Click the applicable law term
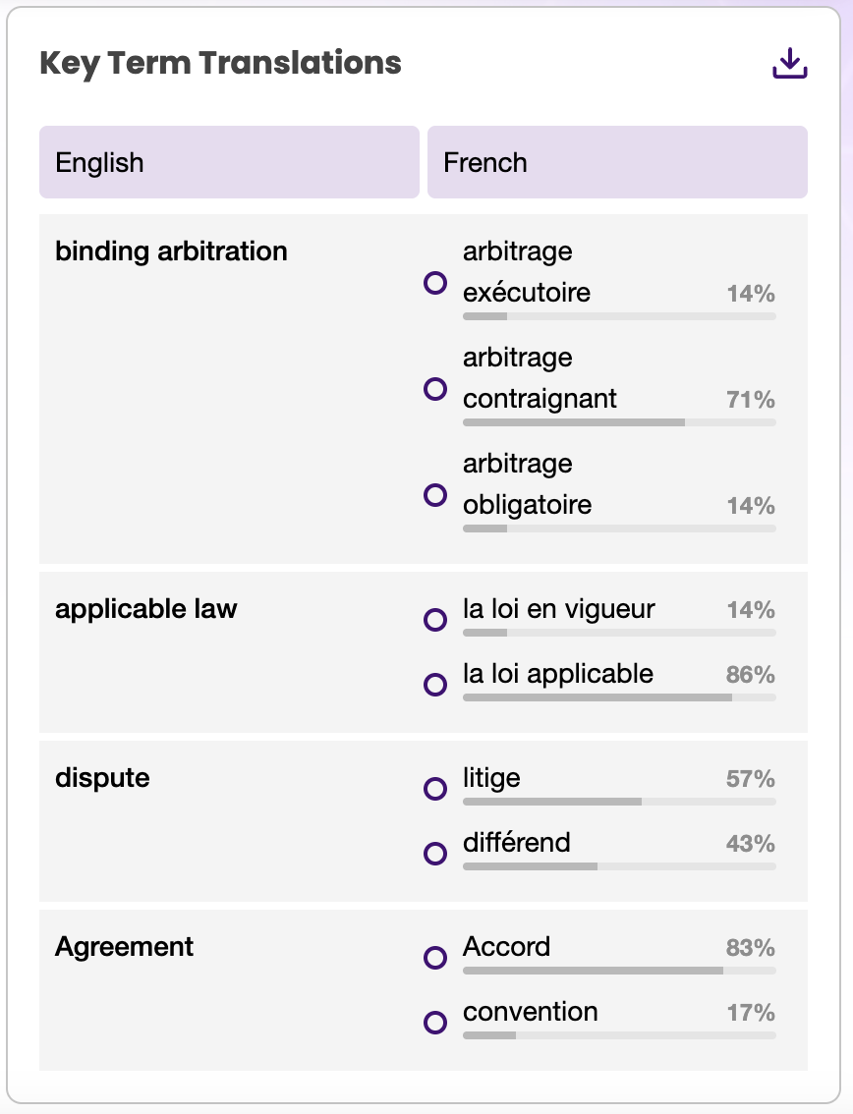Image resolution: width=853 pixels, height=1114 pixels. click(x=146, y=609)
